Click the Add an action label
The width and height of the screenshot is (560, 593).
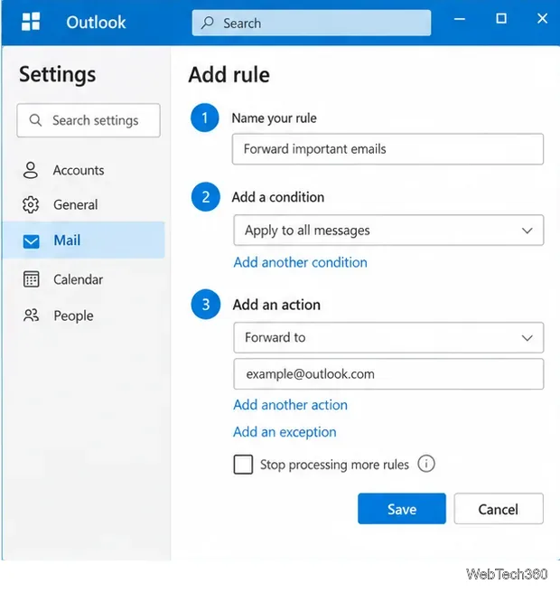tap(276, 305)
